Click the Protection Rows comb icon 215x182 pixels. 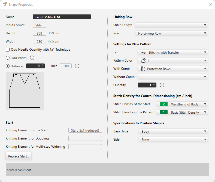[143, 69]
